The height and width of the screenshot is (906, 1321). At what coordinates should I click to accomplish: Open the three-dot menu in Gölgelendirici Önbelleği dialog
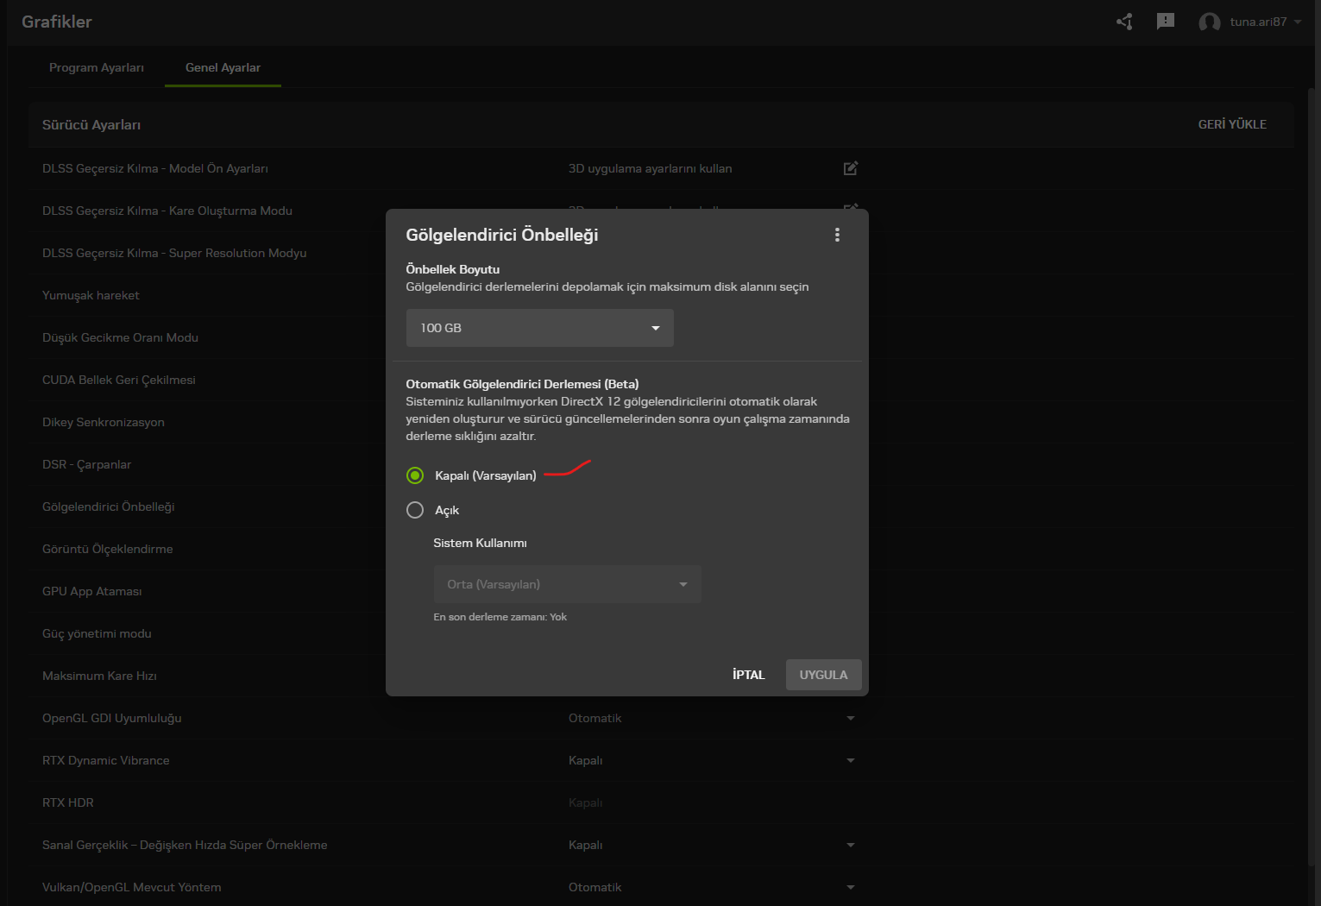[x=837, y=235]
